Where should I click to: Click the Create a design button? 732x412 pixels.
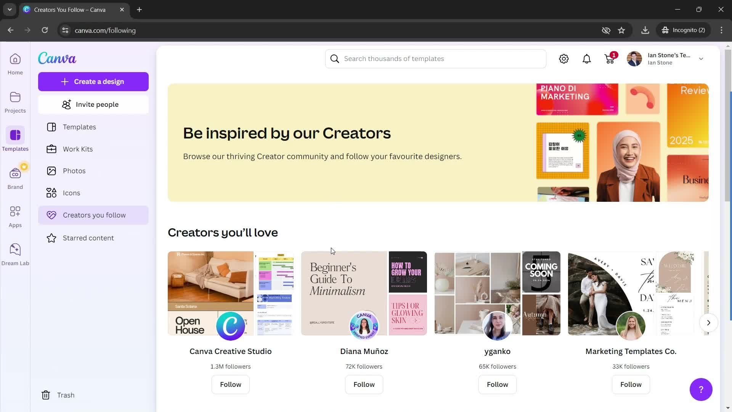click(93, 82)
